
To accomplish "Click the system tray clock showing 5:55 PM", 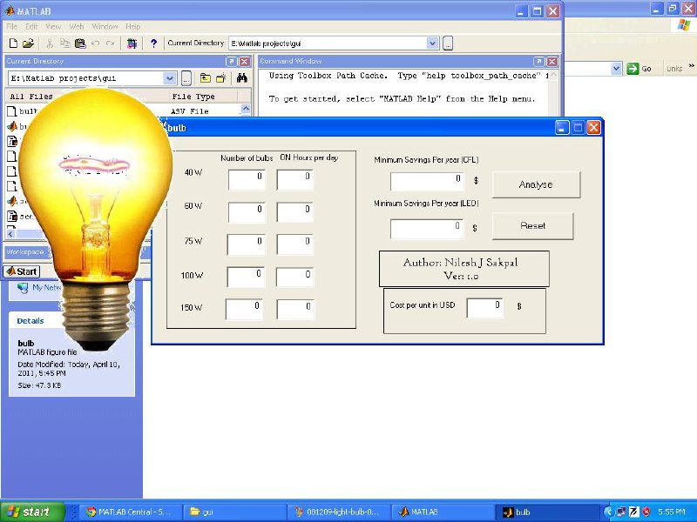I will (671, 512).
